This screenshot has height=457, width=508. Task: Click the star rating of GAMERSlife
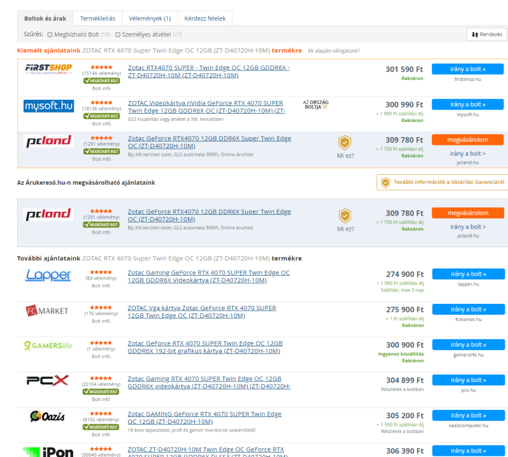[x=101, y=343]
